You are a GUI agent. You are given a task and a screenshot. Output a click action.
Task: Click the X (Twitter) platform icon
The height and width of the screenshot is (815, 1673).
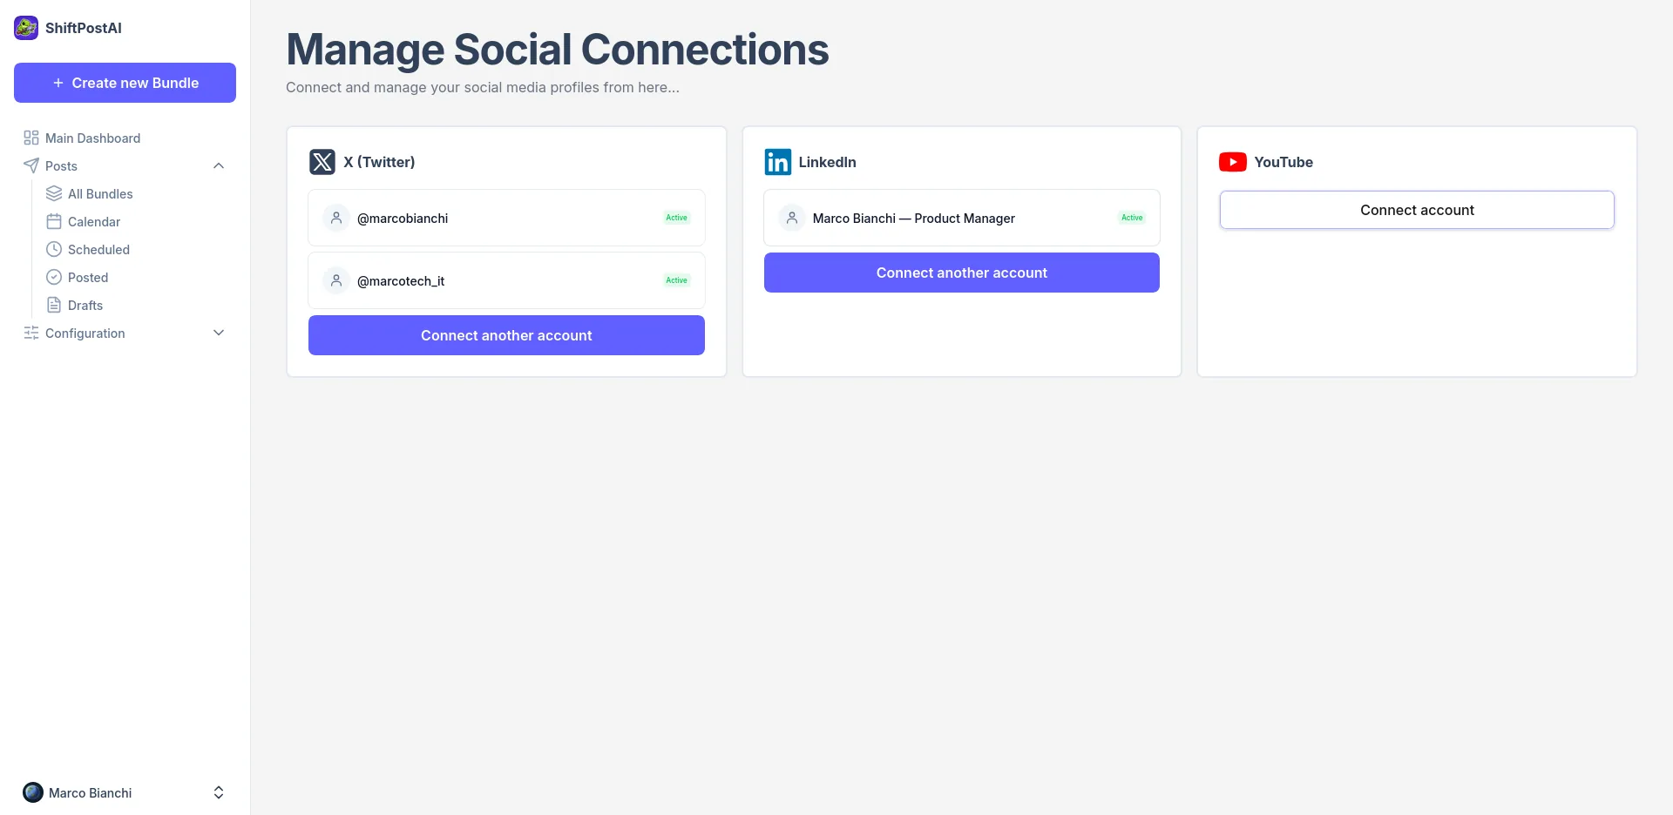click(322, 161)
